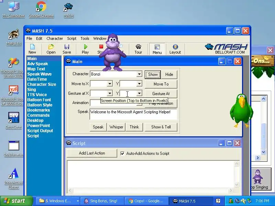This screenshot has width=275, height=206.
Task: Click the Show character button
Action: click(x=153, y=75)
